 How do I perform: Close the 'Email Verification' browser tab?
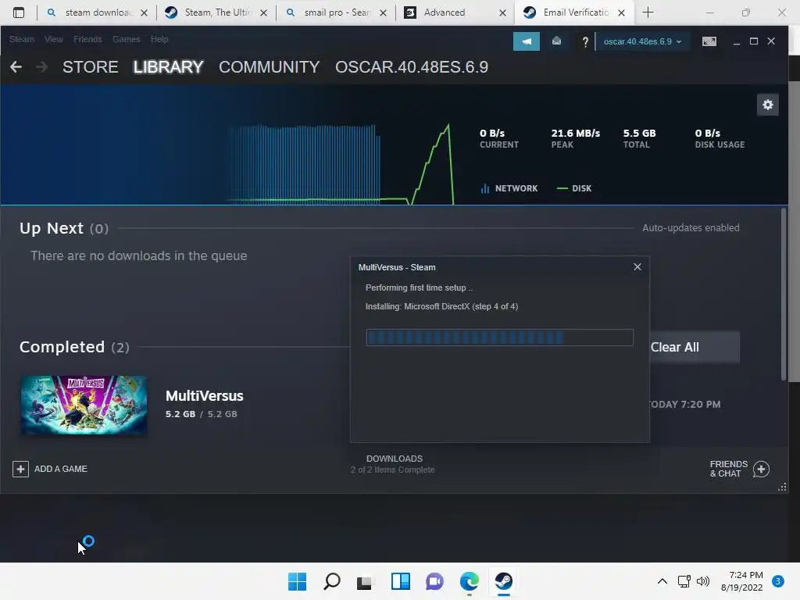pos(621,12)
